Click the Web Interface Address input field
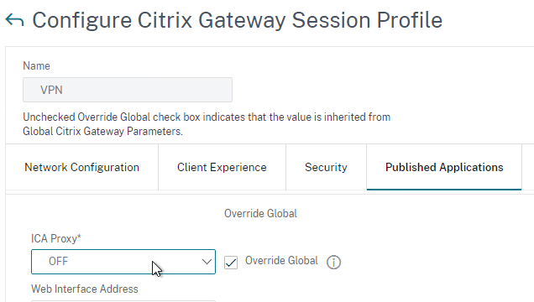Viewport: 534px width, 302px height. [x=123, y=301]
